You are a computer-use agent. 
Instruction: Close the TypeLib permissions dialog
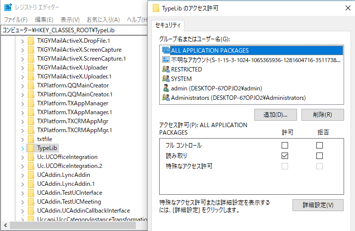tap(348, 8)
